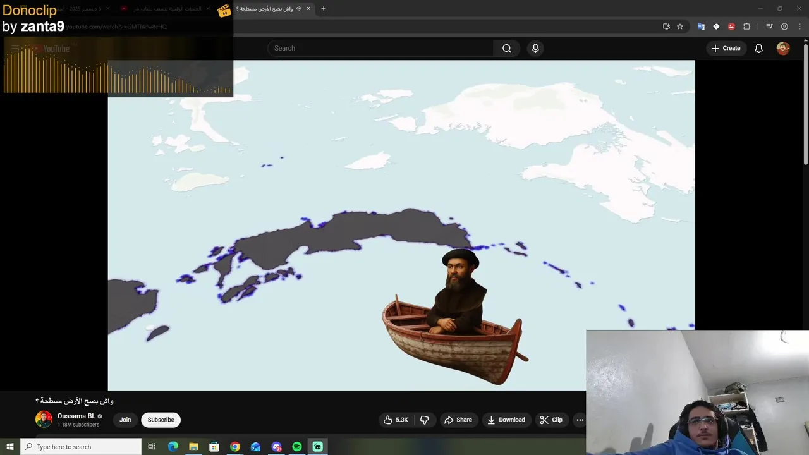
Task: Click the Create button on YouTube
Action: (726, 48)
